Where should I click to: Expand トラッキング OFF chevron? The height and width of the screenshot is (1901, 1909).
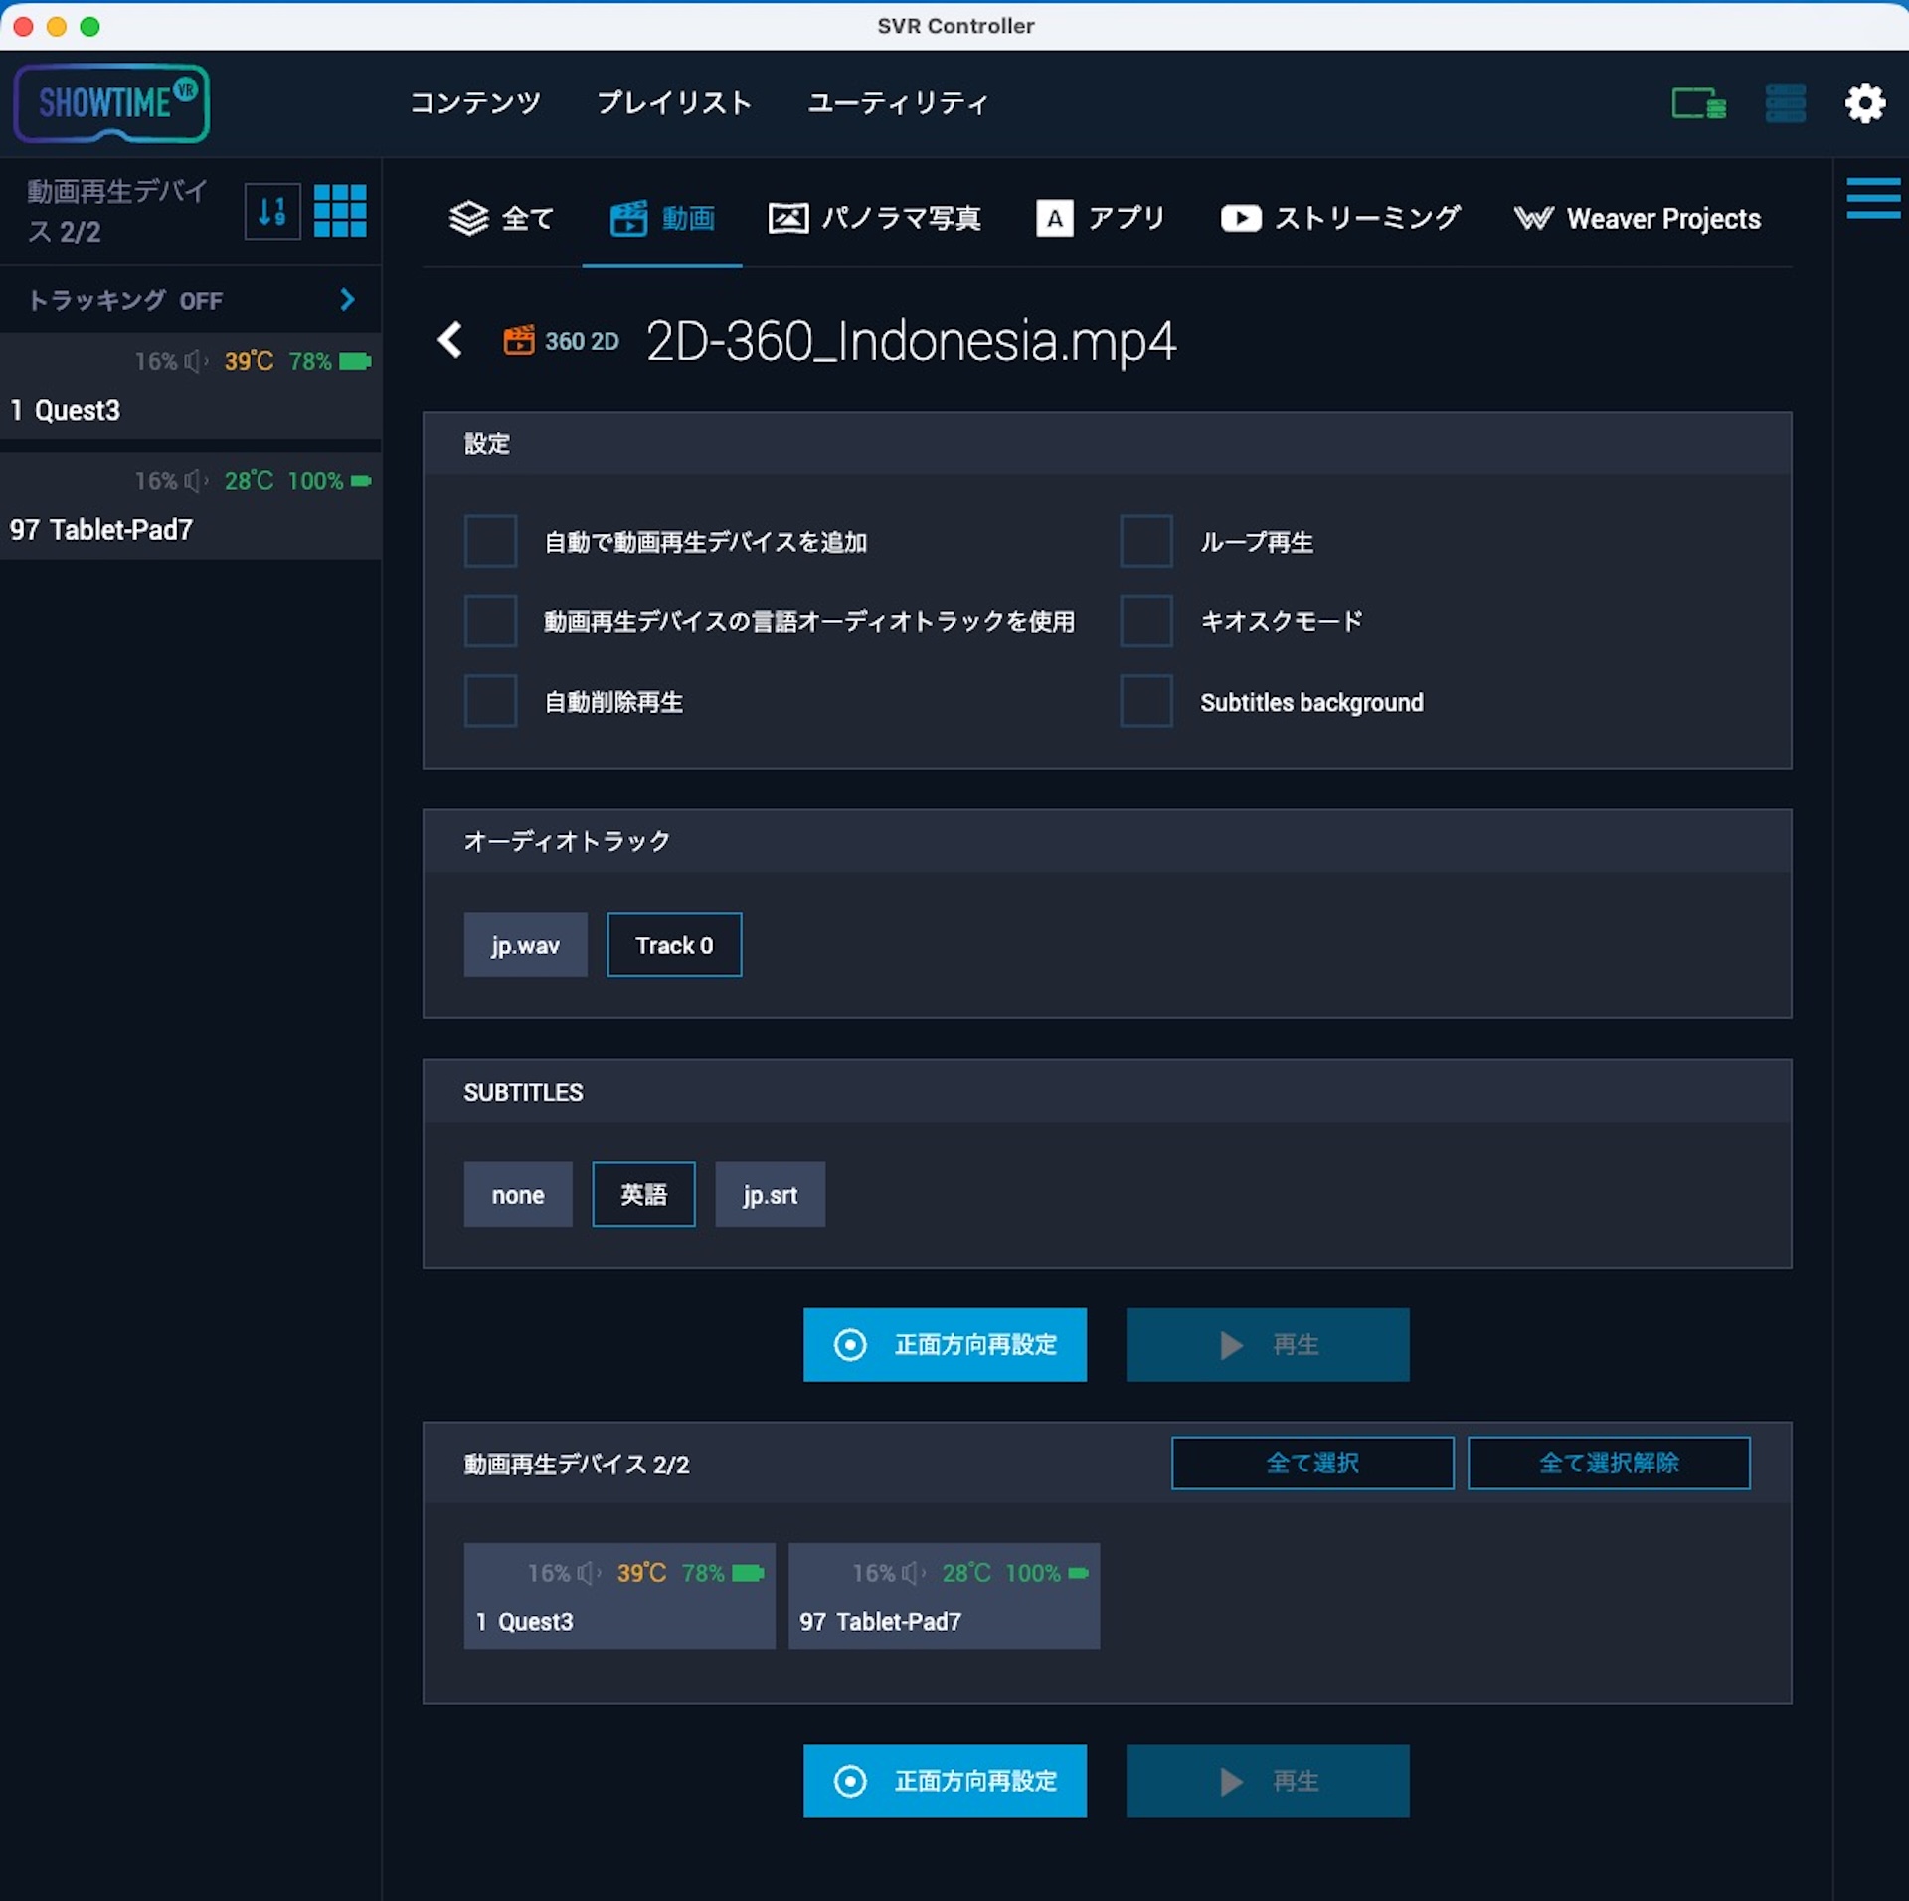[x=347, y=299]
